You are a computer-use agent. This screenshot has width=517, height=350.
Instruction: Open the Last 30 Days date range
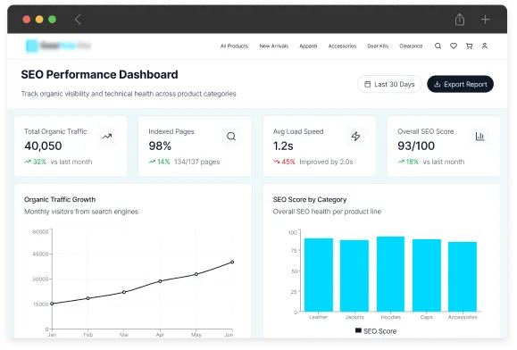point(389,84)
